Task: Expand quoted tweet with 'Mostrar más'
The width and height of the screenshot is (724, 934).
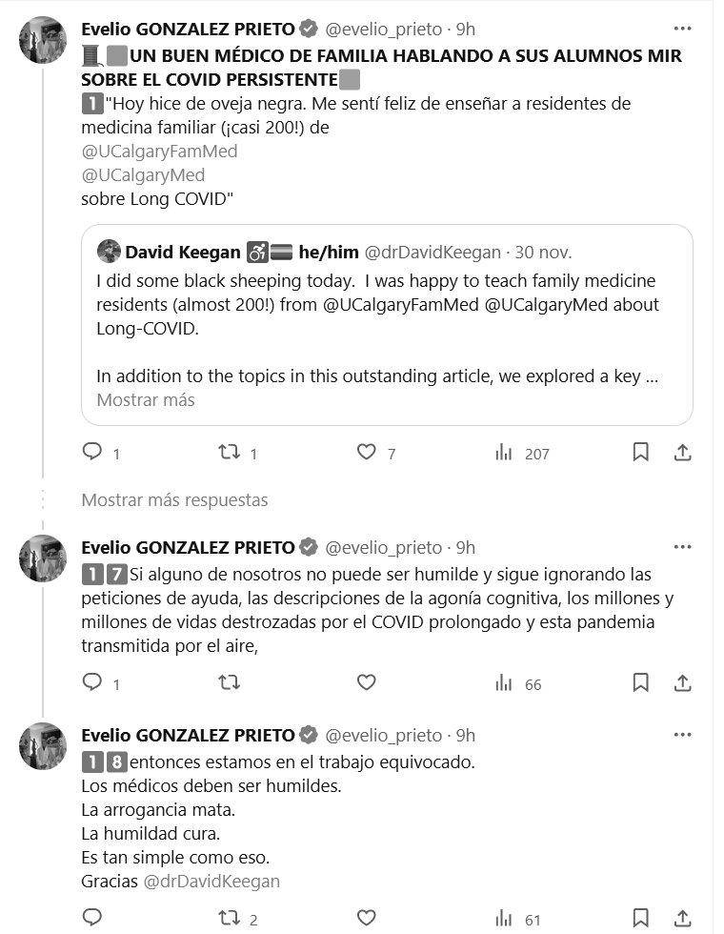Action: coord(146,400)
